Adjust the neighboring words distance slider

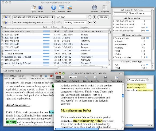59,22
